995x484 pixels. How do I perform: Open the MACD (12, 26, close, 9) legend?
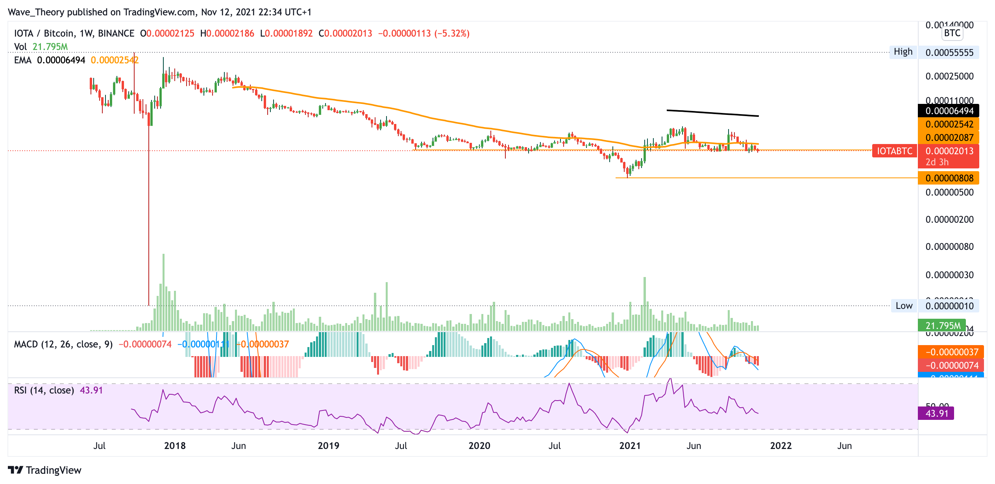pos(63,344)
